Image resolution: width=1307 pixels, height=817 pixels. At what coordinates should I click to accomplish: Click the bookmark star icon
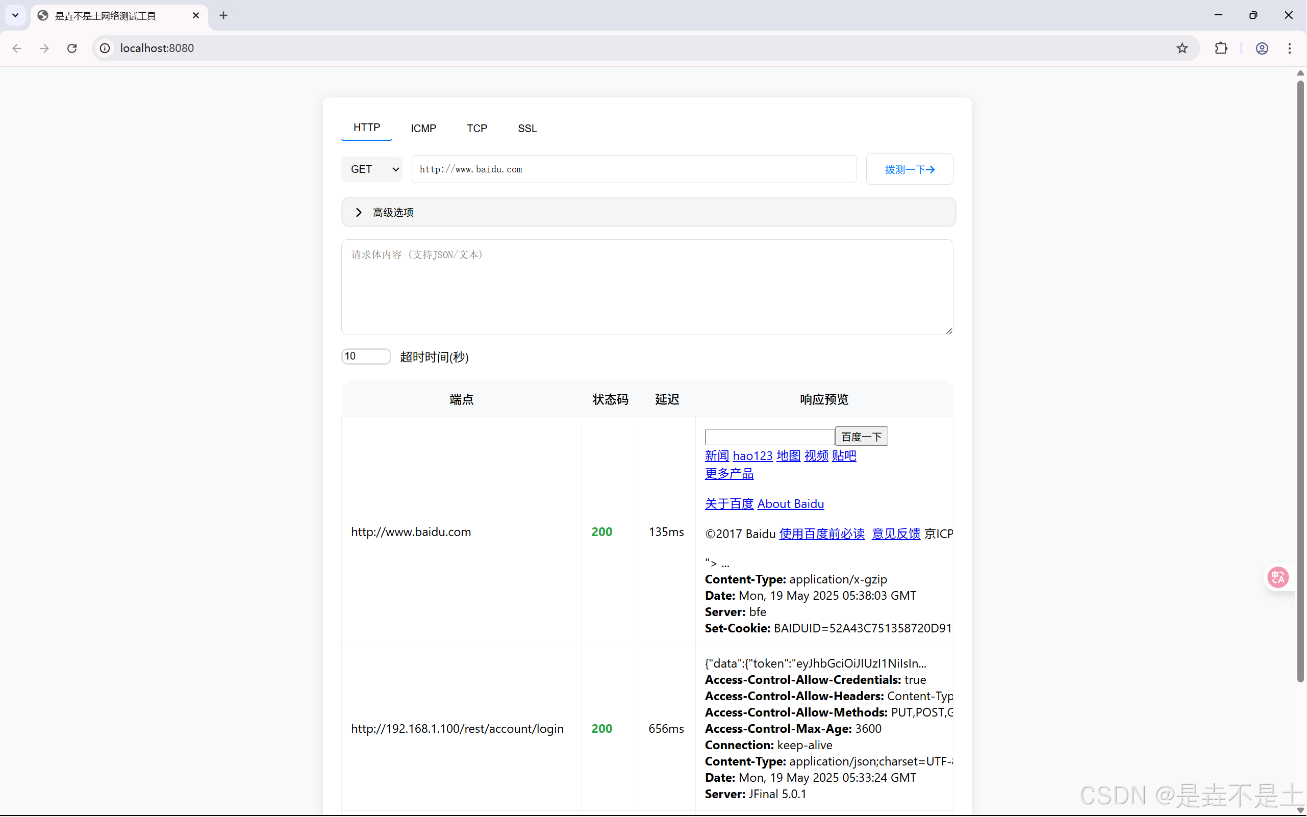tap(1182, 48)
